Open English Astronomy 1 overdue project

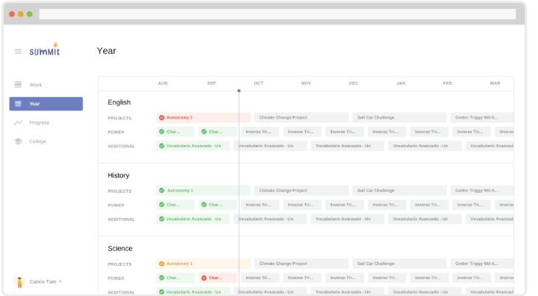coord(203,117)
